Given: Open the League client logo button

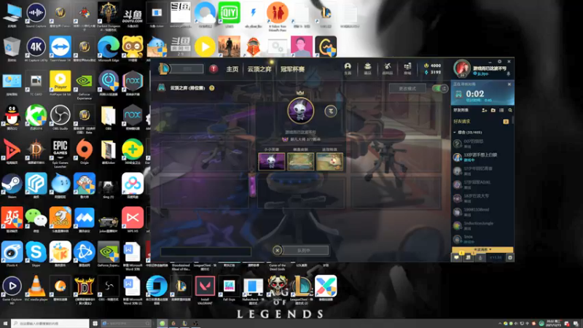Looking at the screenshot, I should [163, 69].
